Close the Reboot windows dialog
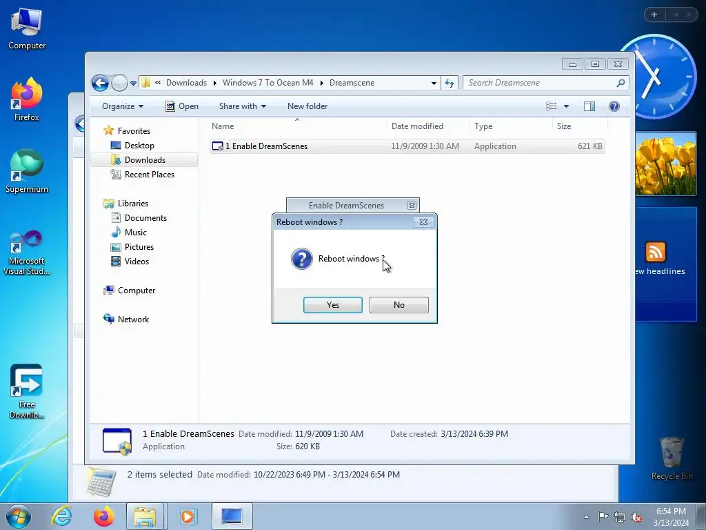The width and height of the screenshot is (706, 530). click(423, 222)
